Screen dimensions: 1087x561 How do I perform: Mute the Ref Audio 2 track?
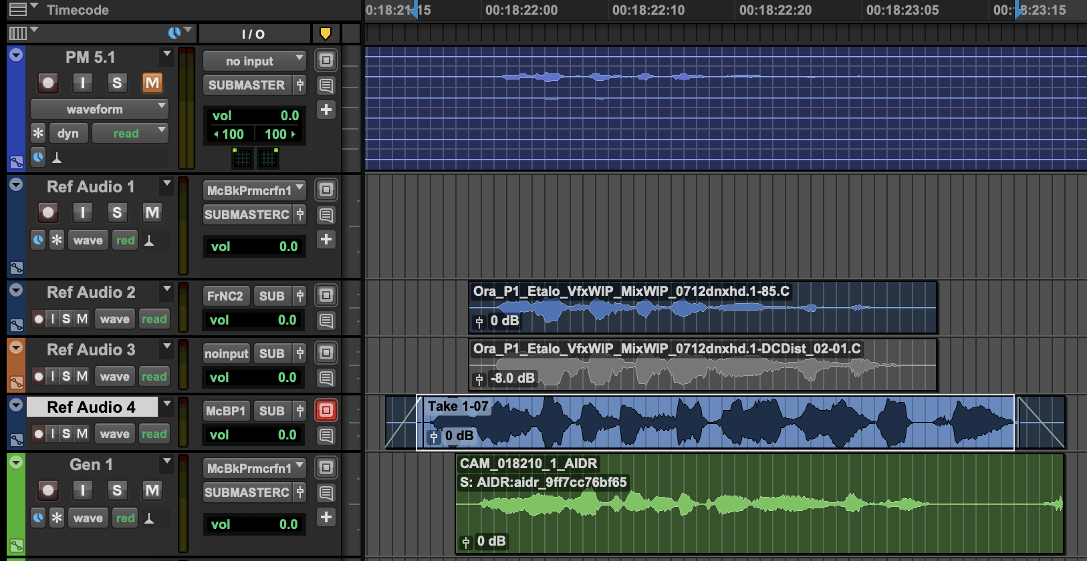(82, 319)
